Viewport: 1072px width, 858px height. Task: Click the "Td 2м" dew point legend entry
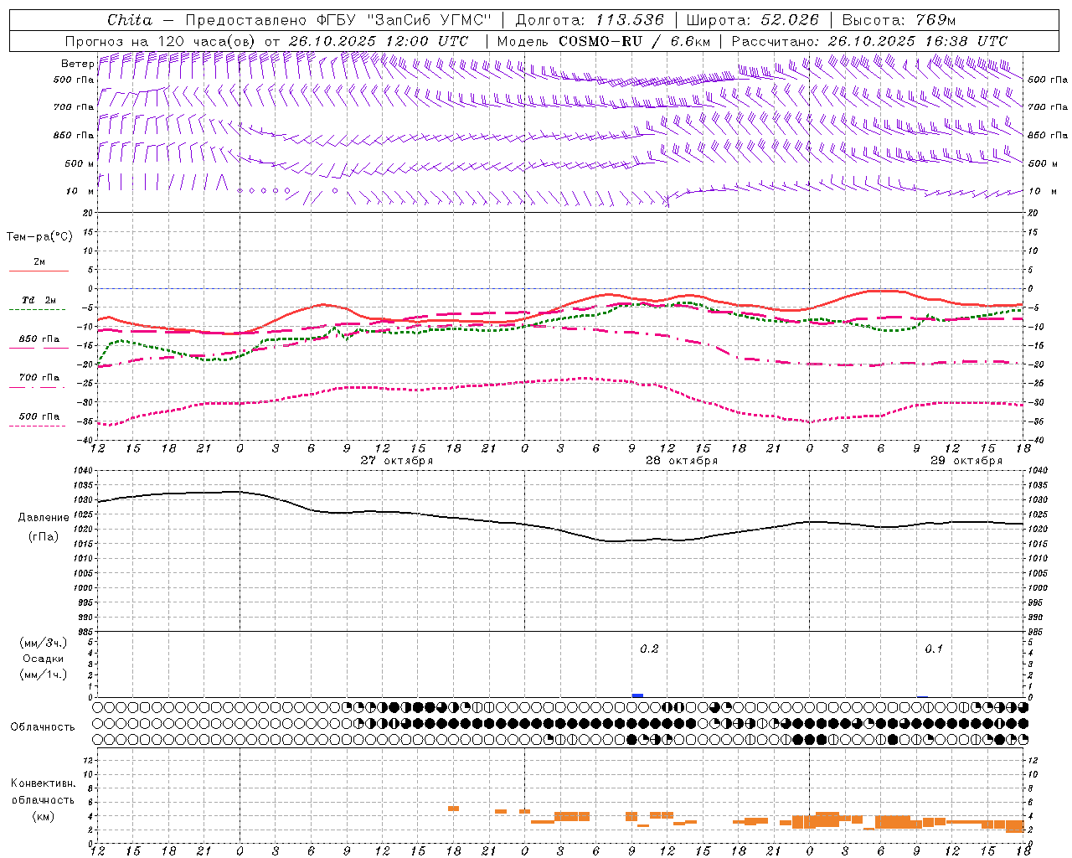pyautogui.click(x=39, y=300)
